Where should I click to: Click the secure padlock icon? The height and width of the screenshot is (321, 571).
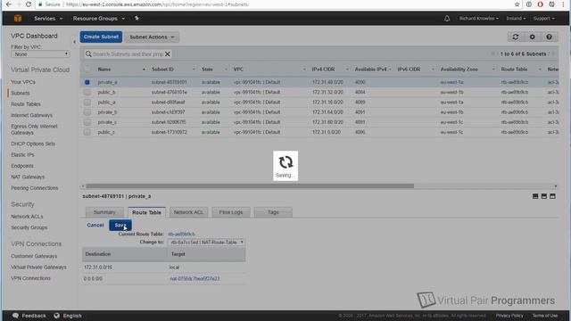click(40, 4)
